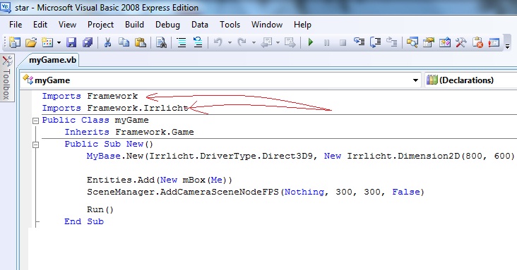Screen dimensions: 517x270
Task: Open Toolbox via hammer and wrench icon
Action: pos(461,42)
